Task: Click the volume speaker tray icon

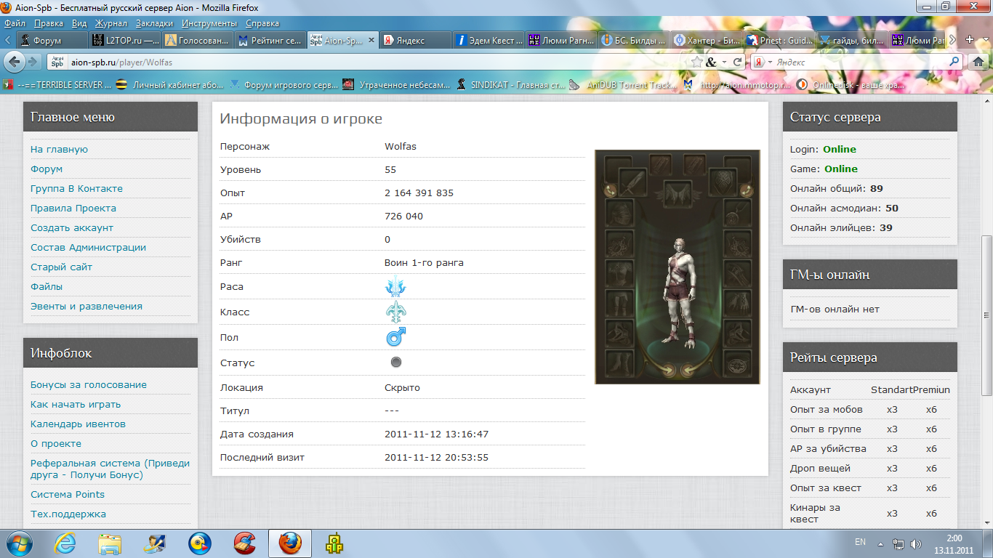Action: pyautogui.click(x=917, y=543)
